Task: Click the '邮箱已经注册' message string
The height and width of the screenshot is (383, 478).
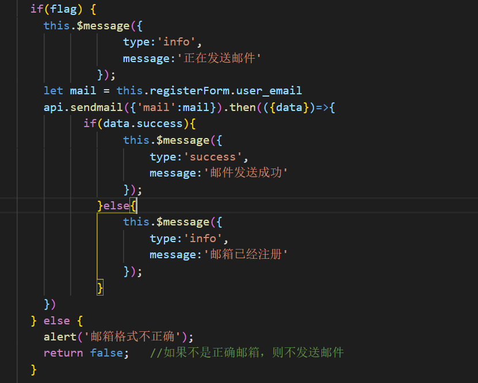Action: [x=246, y=255]
